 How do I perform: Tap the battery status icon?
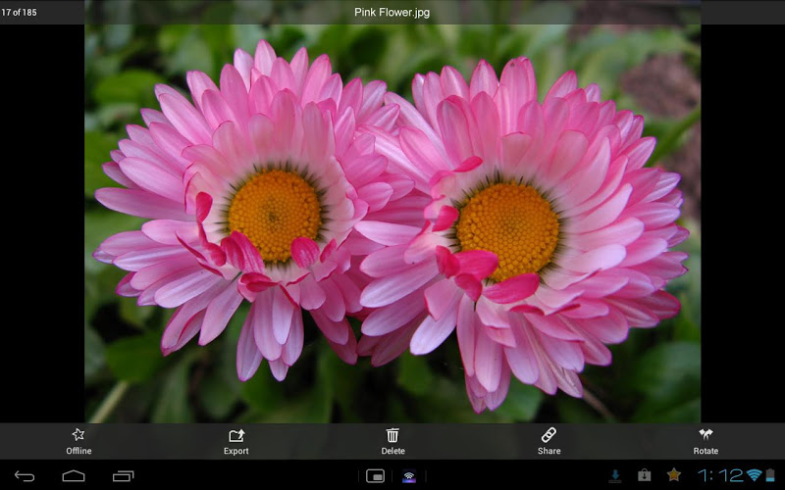coord(772,475)
